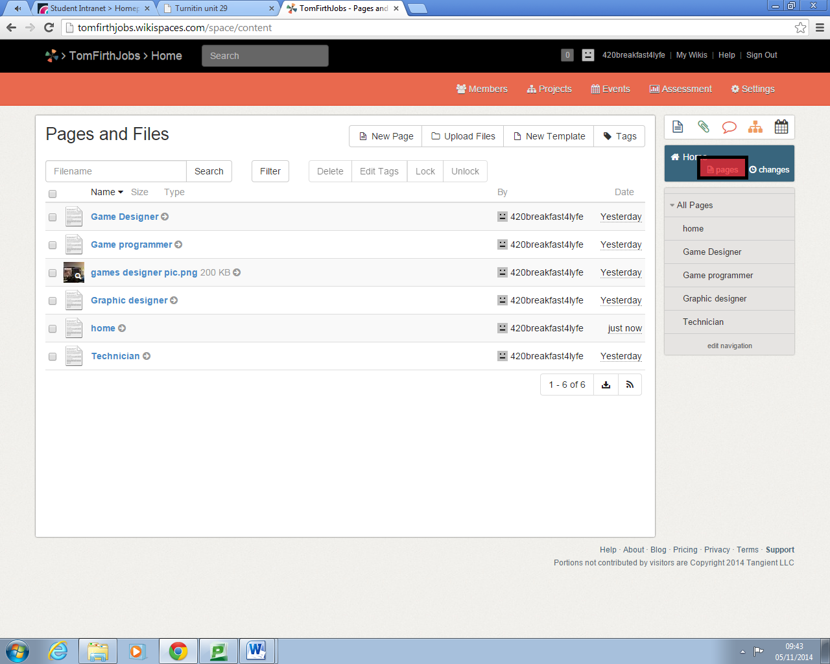
Task: Open the Members menu item
Action: [482, 89]
